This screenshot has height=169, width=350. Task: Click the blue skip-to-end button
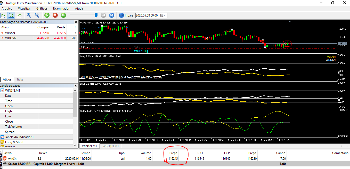tap(112, 15)
